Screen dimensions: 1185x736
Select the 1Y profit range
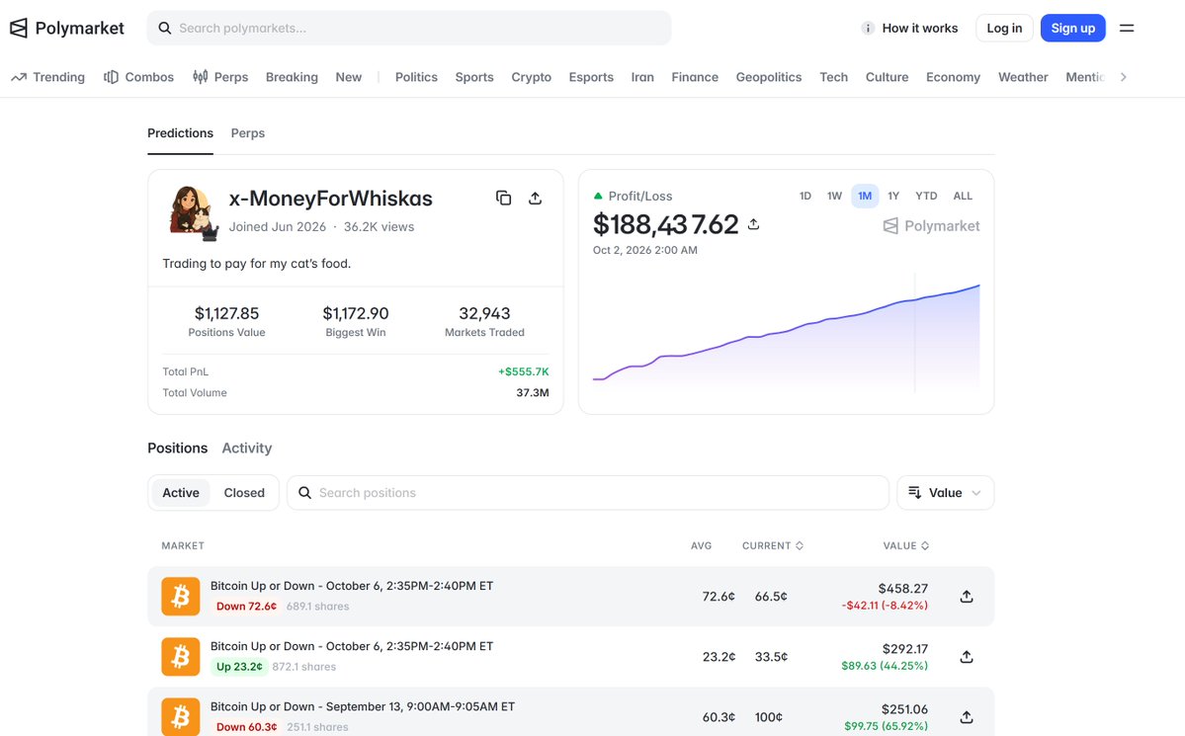tap(893, 196)
